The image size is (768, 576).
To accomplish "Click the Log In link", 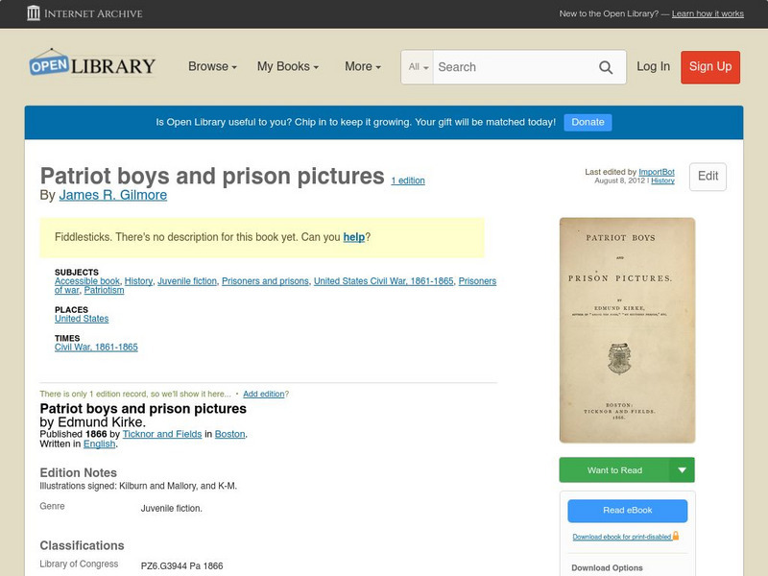I will click(x=652, y=67).
